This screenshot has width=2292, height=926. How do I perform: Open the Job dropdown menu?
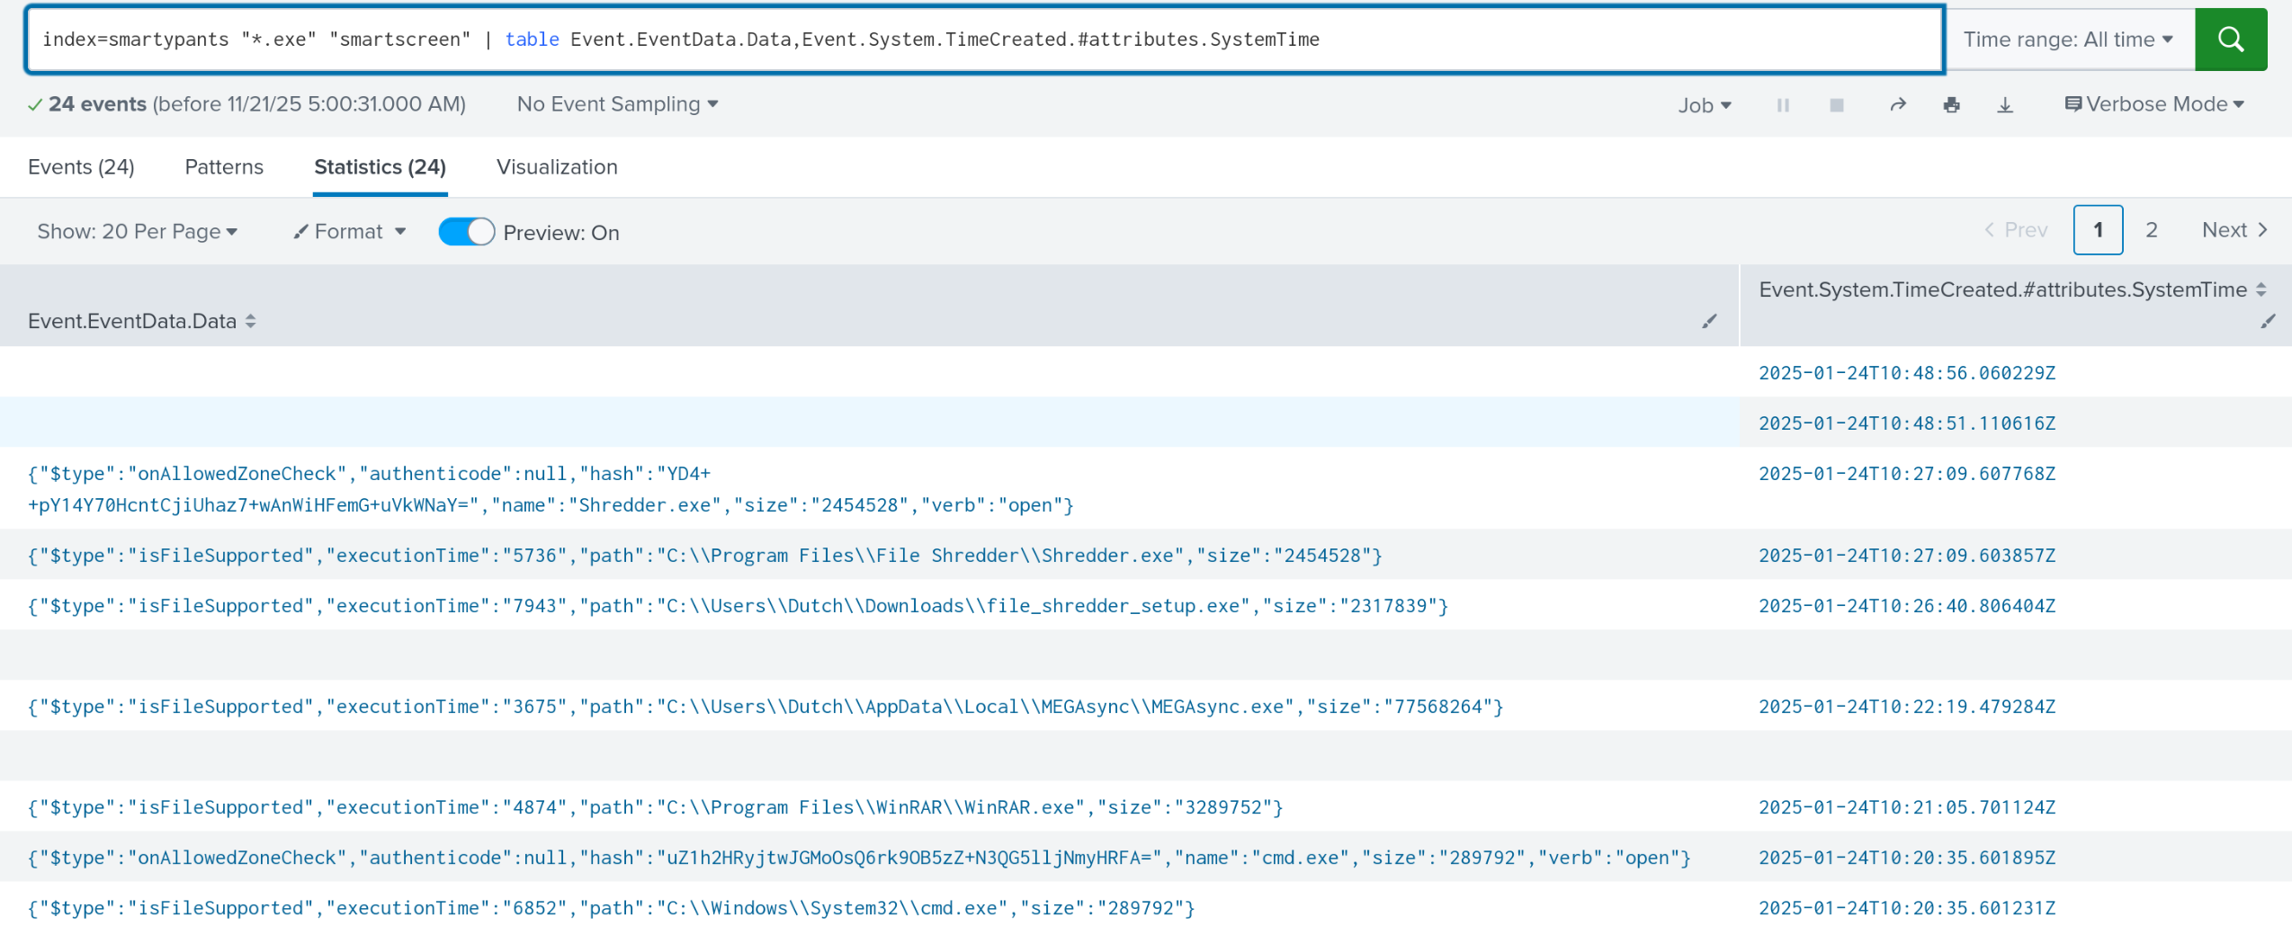tap(1704, 105)
